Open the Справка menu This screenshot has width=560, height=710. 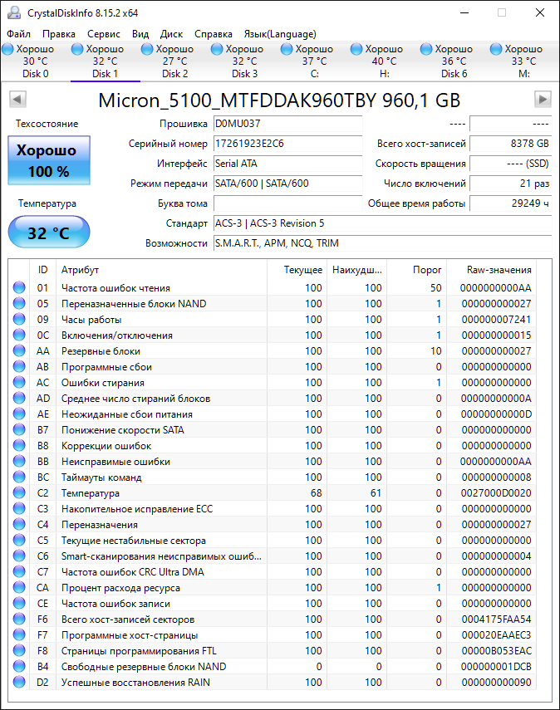[x=214, y=34]
